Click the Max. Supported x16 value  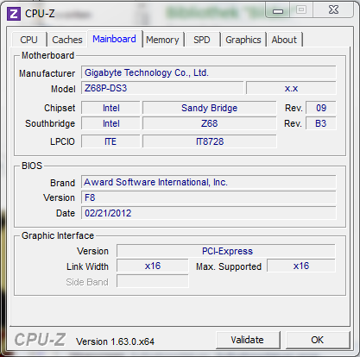pos(301,266)
